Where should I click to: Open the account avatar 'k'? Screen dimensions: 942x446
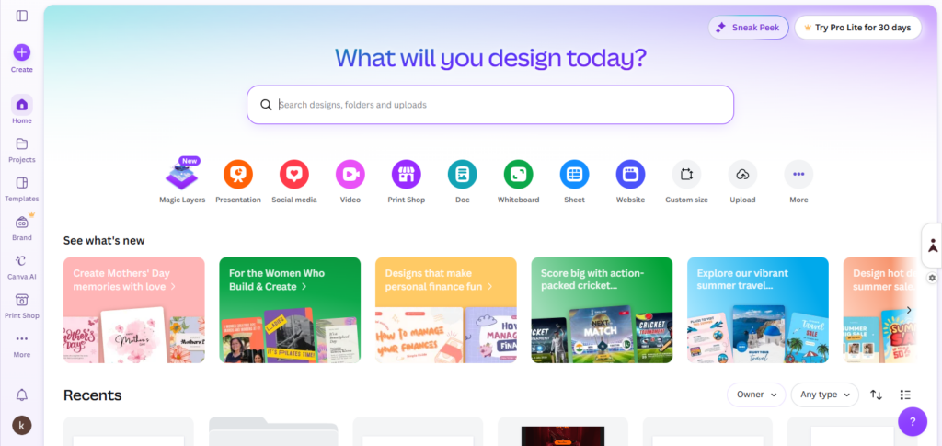coord(22,426)
